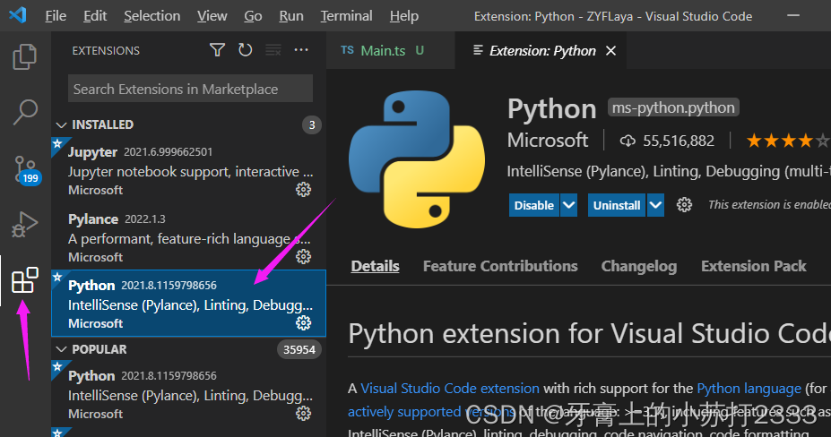Click the popular count badge 35954
831x437 pixels.
[299, 349]
